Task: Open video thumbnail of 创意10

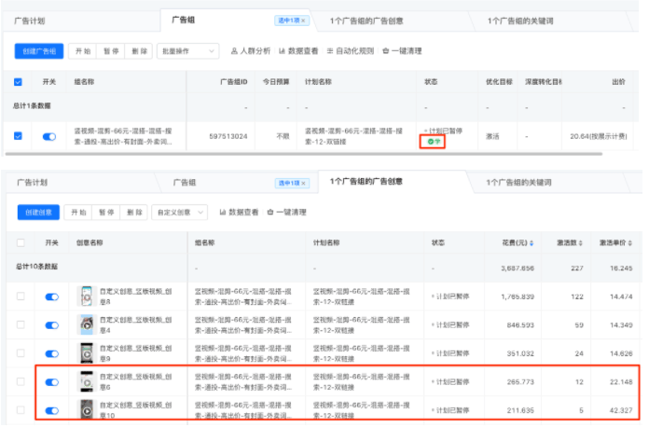Action: pos(87,409)
